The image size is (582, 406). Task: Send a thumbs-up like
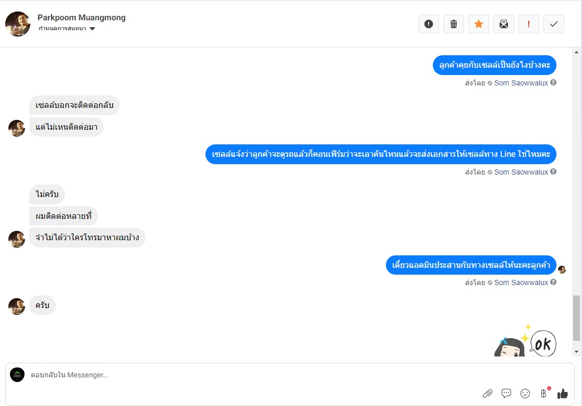coord(563,393)
